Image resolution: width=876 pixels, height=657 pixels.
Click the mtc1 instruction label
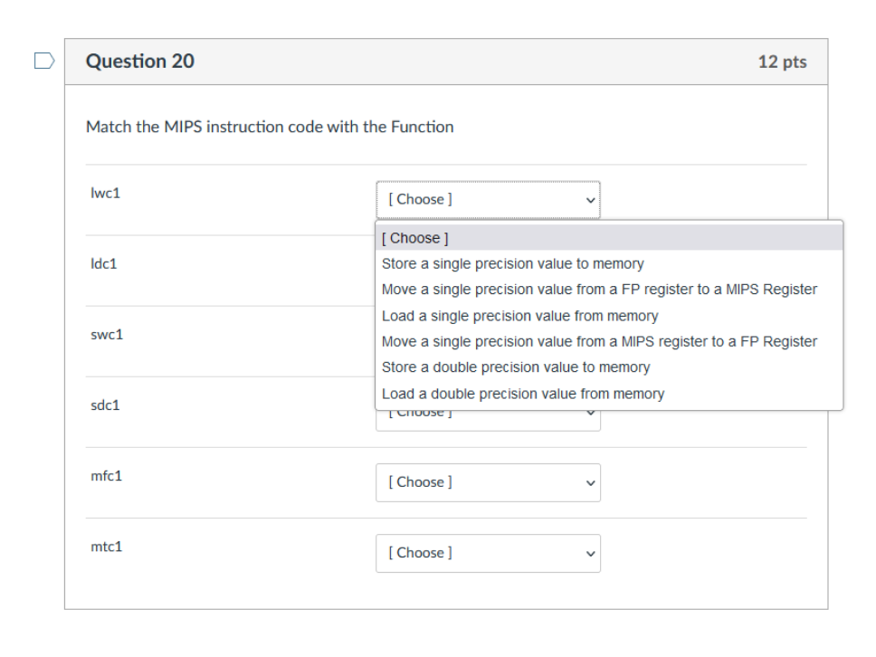(x=106, y=547)
